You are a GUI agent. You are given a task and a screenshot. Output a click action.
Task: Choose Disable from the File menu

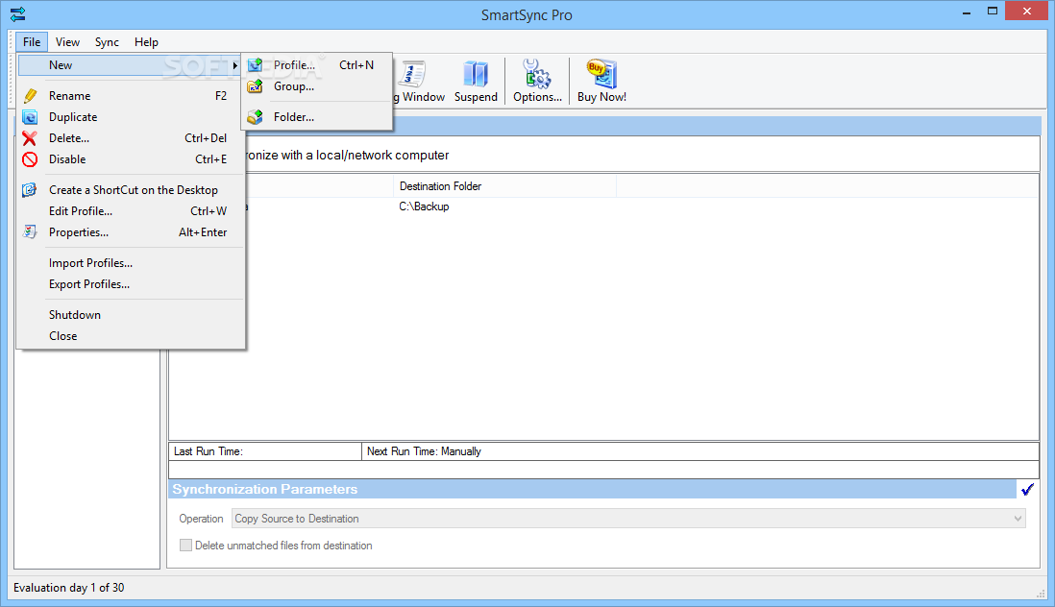click(x=130, y=159)
